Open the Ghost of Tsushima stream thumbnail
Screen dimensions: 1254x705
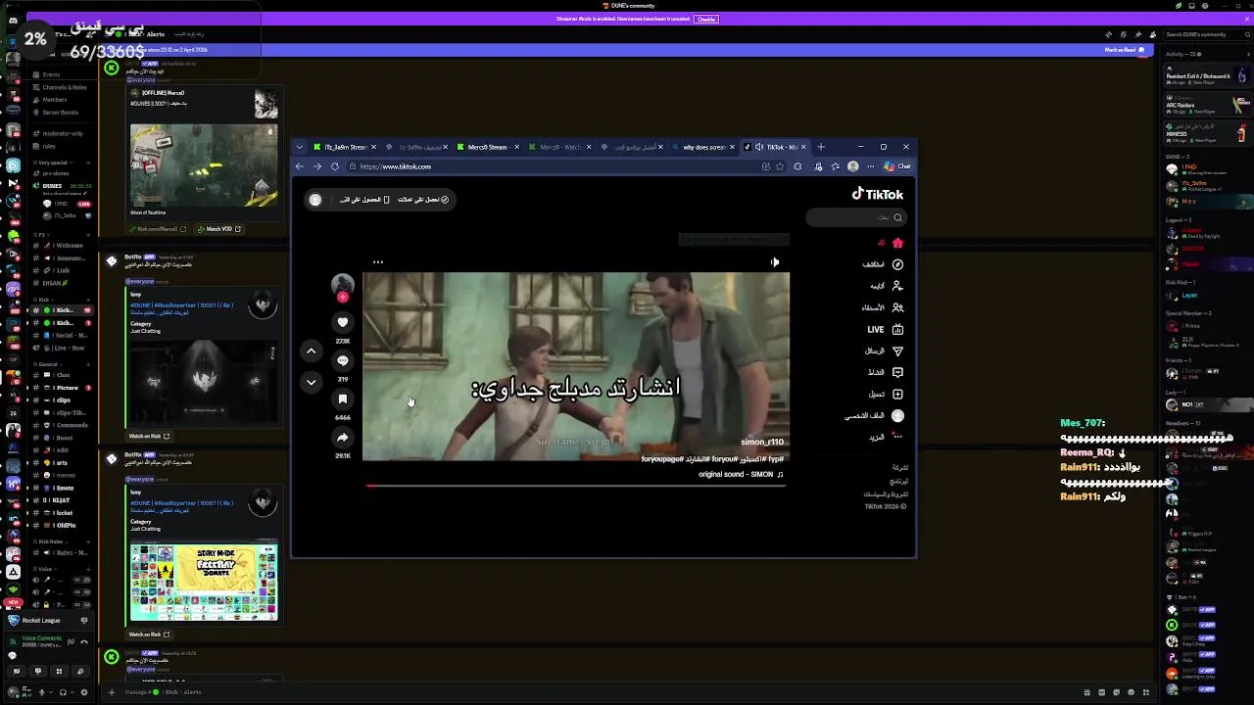[x=204, y=164]
